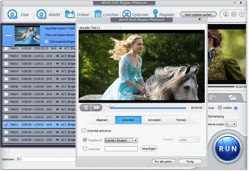Click the Titel11 title label
The height and width of the screenshot is (171, 249).
click(14, 48)
